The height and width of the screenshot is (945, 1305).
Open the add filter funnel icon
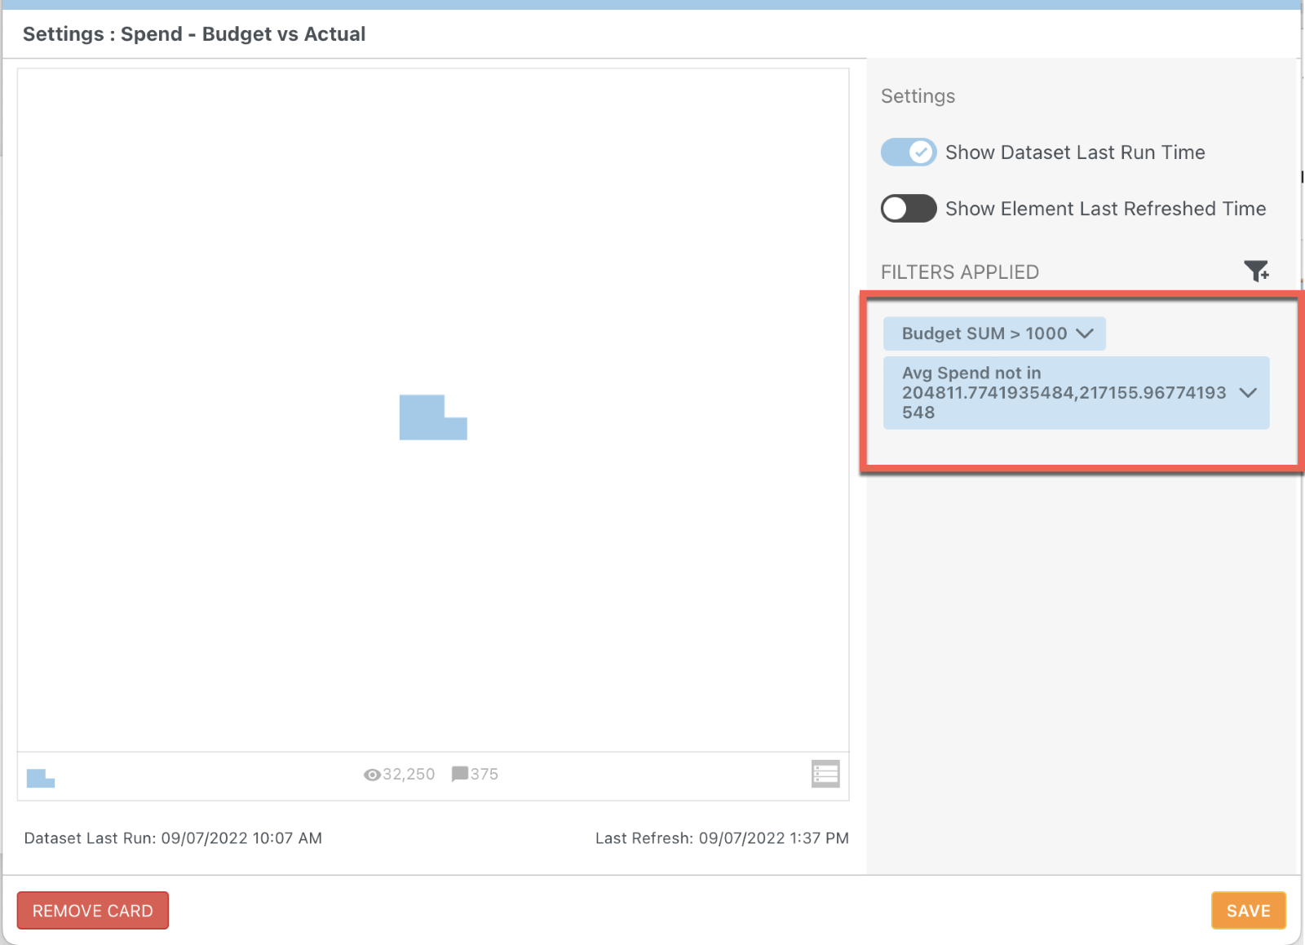click(1257, 271)
